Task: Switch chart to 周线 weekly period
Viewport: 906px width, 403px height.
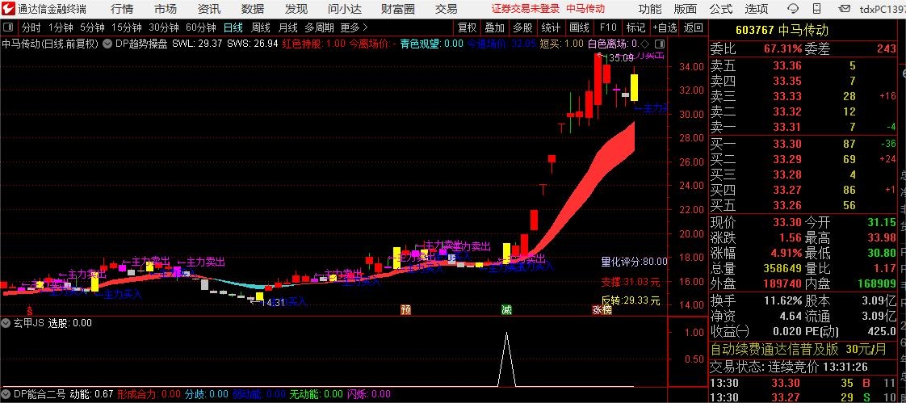Action: click(x=261, y=27)
